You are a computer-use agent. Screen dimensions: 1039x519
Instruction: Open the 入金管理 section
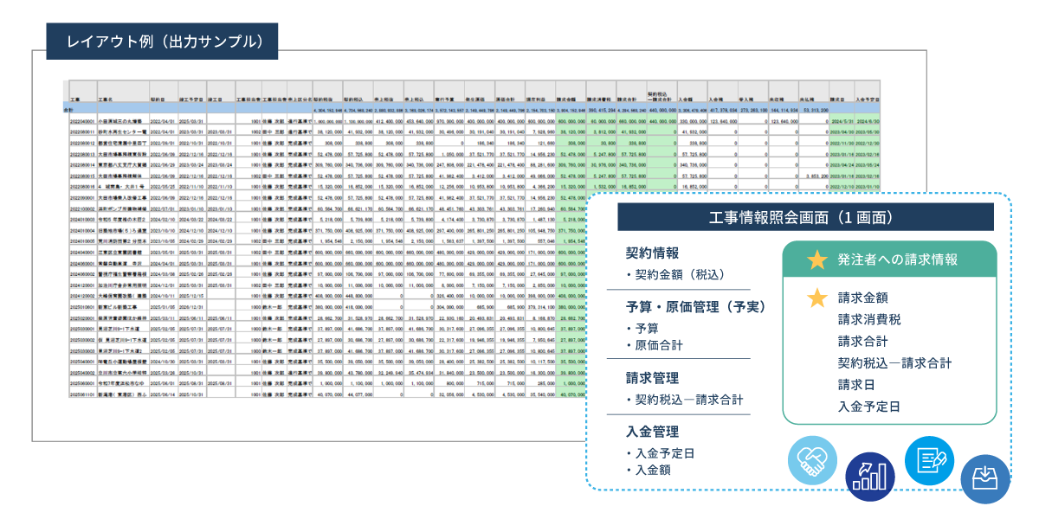[x=652, y=432]
